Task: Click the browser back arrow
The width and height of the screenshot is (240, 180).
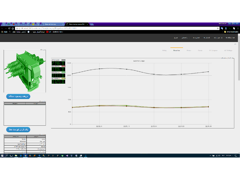Action: click(x=2, y=28)
